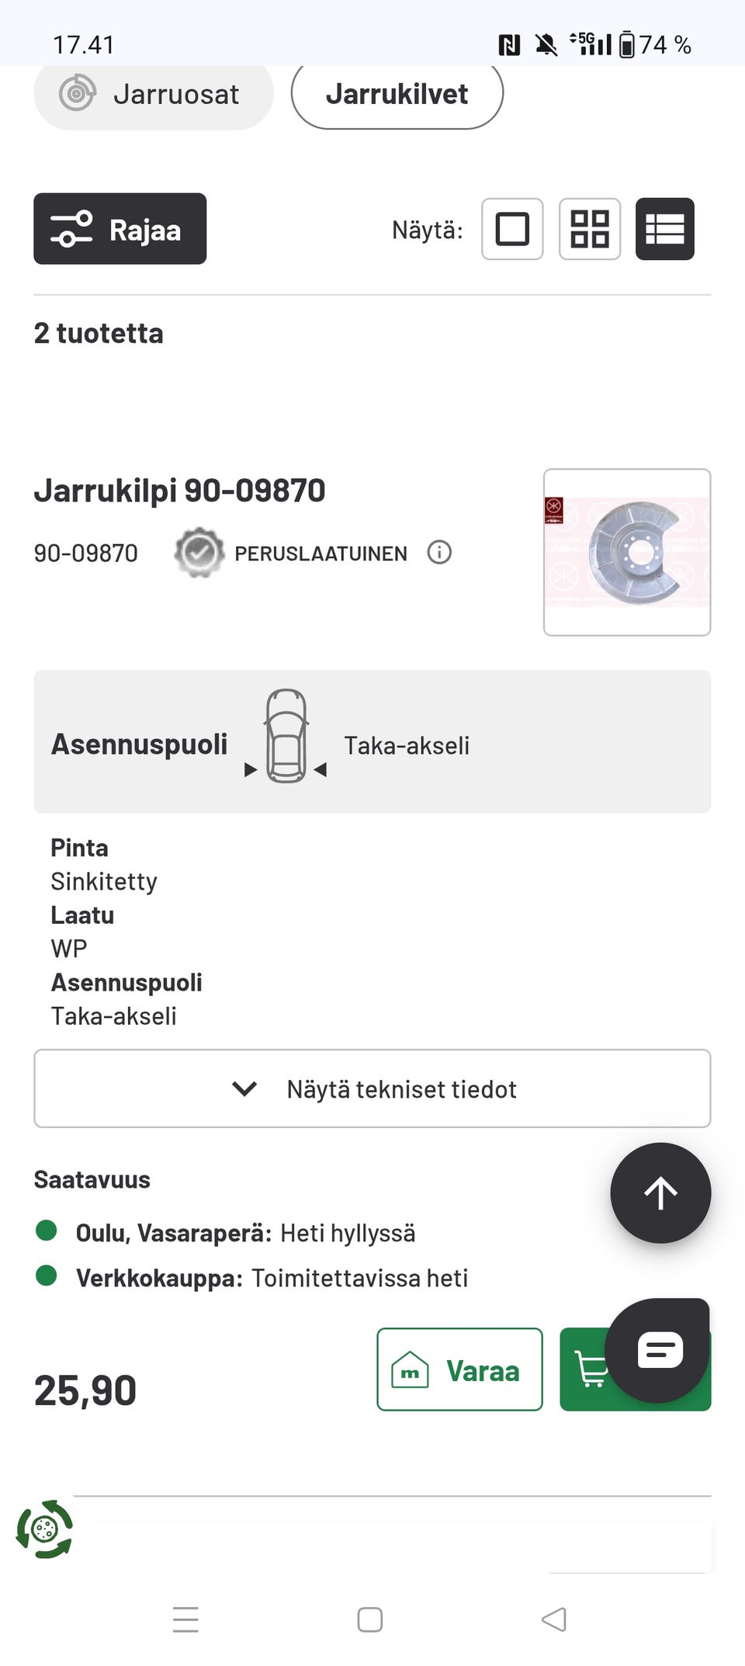The width and height of the screenshot is (745, 1666).
Task: Tap the quality badge icon
Action: pyautogui.click(x=199, y=552)
